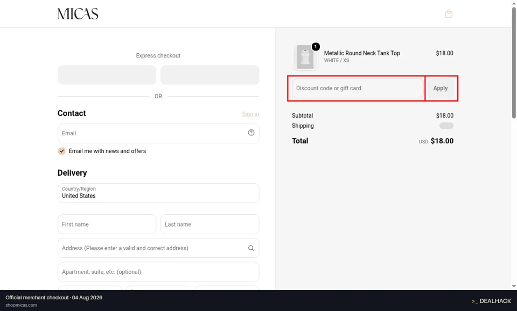The width and height of the screenshot is (517, 311).
Task: Click the Subtotal label
Action: (302, 115)
